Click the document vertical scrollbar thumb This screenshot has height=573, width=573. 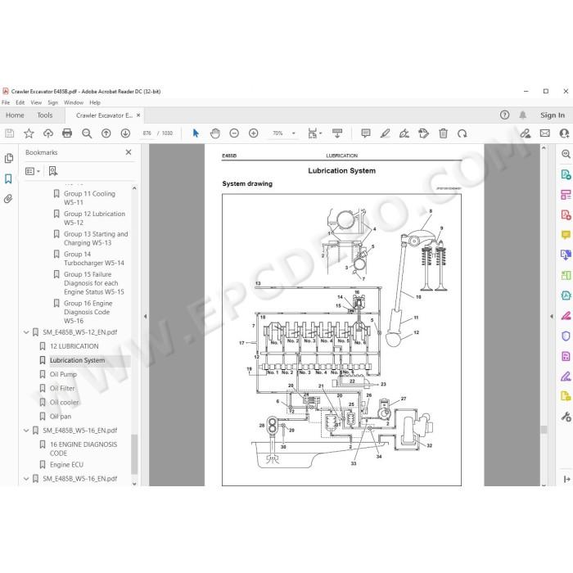[x=544, y=430]
